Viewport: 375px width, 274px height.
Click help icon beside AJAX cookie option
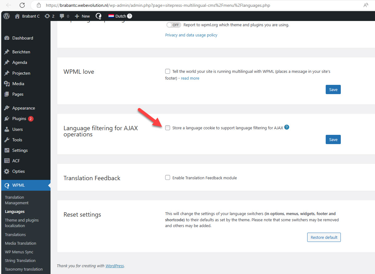[x=287, y=127]
